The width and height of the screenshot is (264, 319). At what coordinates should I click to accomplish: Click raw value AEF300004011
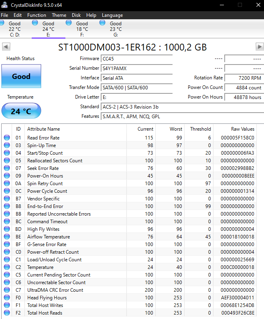pyautogui.click(x=238, y=298)
